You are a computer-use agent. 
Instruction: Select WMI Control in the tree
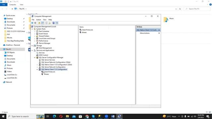(x=43, y=55)
